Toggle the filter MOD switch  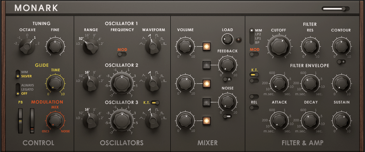254,54
